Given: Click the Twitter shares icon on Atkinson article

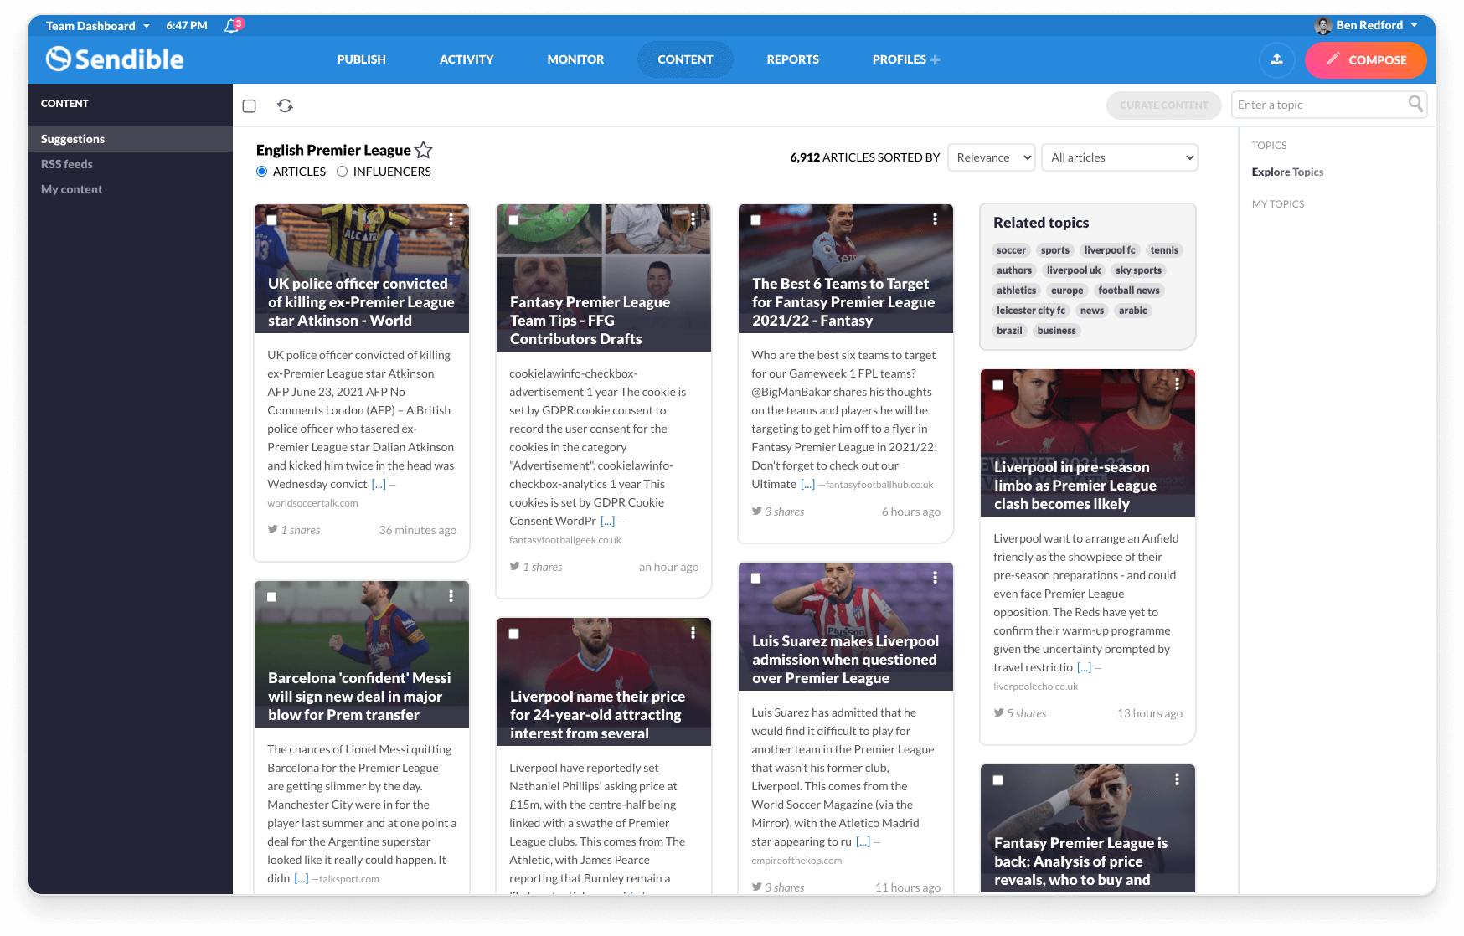Looking at the screenshot, I should tap(272, 529).
